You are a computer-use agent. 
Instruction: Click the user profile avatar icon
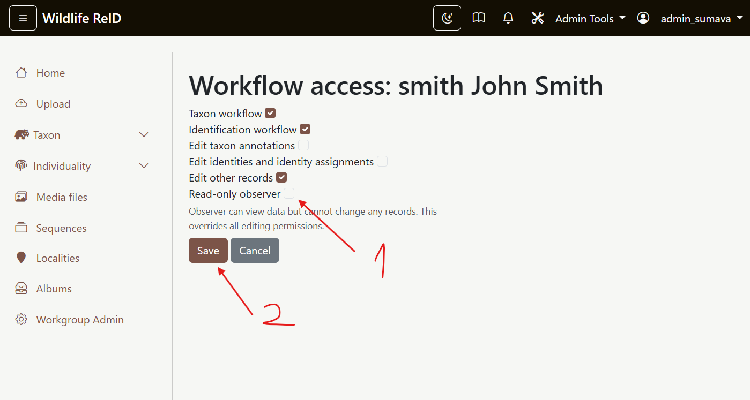click(x=643, y=18)
